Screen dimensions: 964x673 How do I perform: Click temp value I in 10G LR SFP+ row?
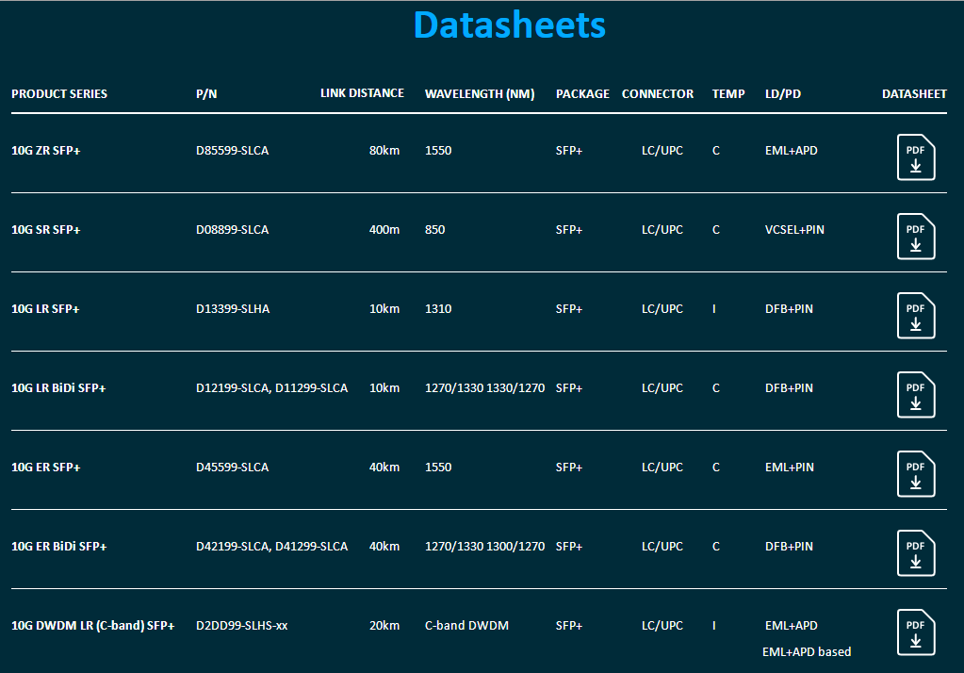pos(713,309)
